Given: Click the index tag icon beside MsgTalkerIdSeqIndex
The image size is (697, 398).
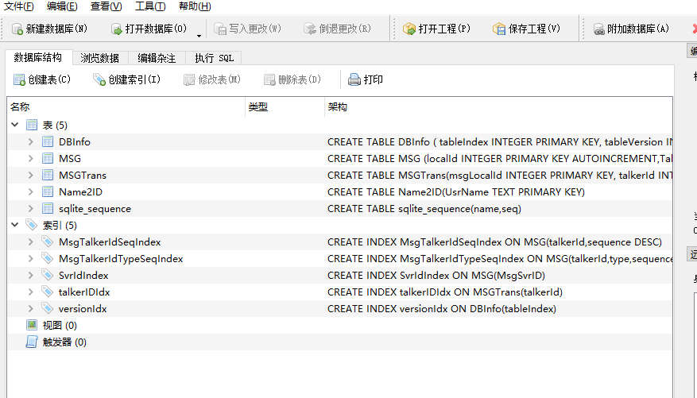Looking at the screenshot, I should tap(47, 242).
